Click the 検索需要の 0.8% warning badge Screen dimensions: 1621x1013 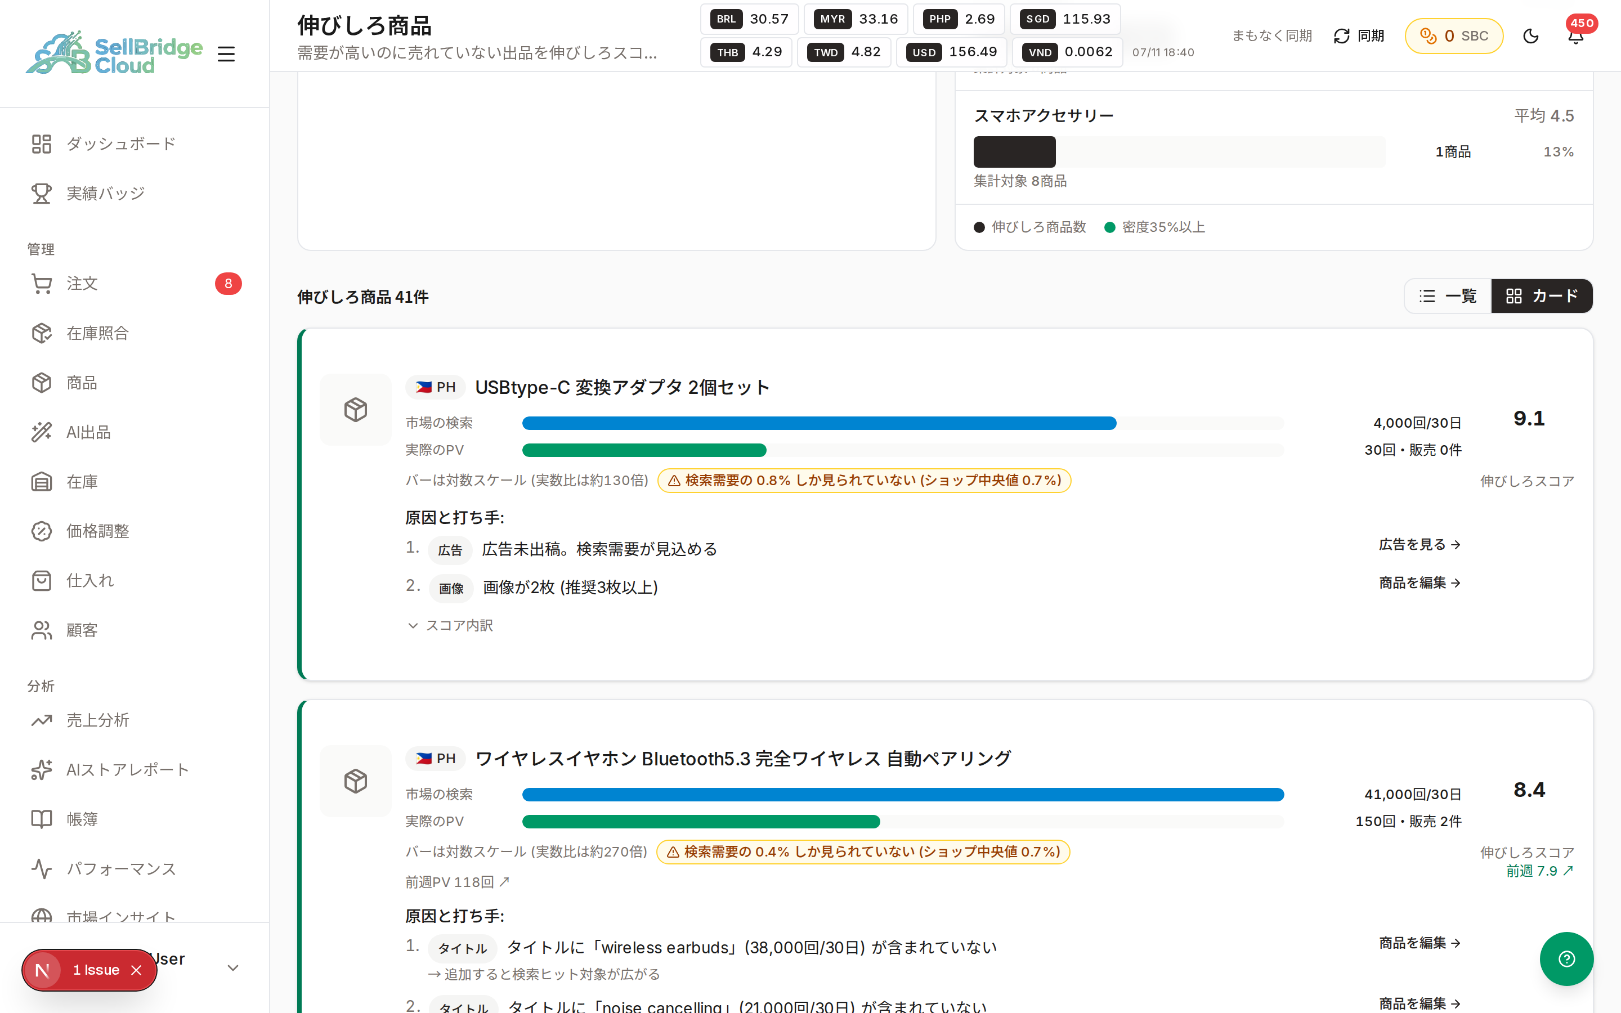[x=864, y=481]
